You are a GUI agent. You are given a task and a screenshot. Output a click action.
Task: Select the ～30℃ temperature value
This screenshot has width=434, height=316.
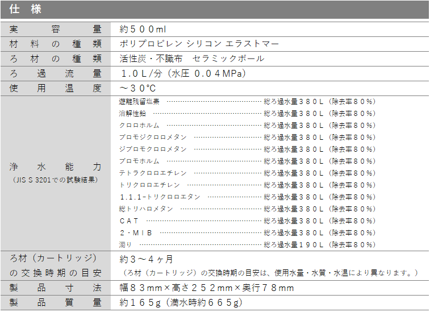point(137,88)
